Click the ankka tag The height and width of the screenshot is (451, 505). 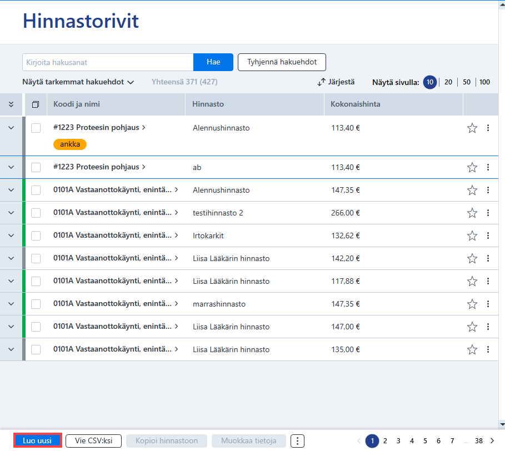click(70, 144)
